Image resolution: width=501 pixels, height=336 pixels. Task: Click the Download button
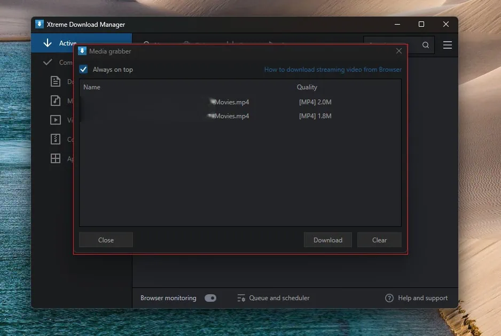[x=327, y=240]
